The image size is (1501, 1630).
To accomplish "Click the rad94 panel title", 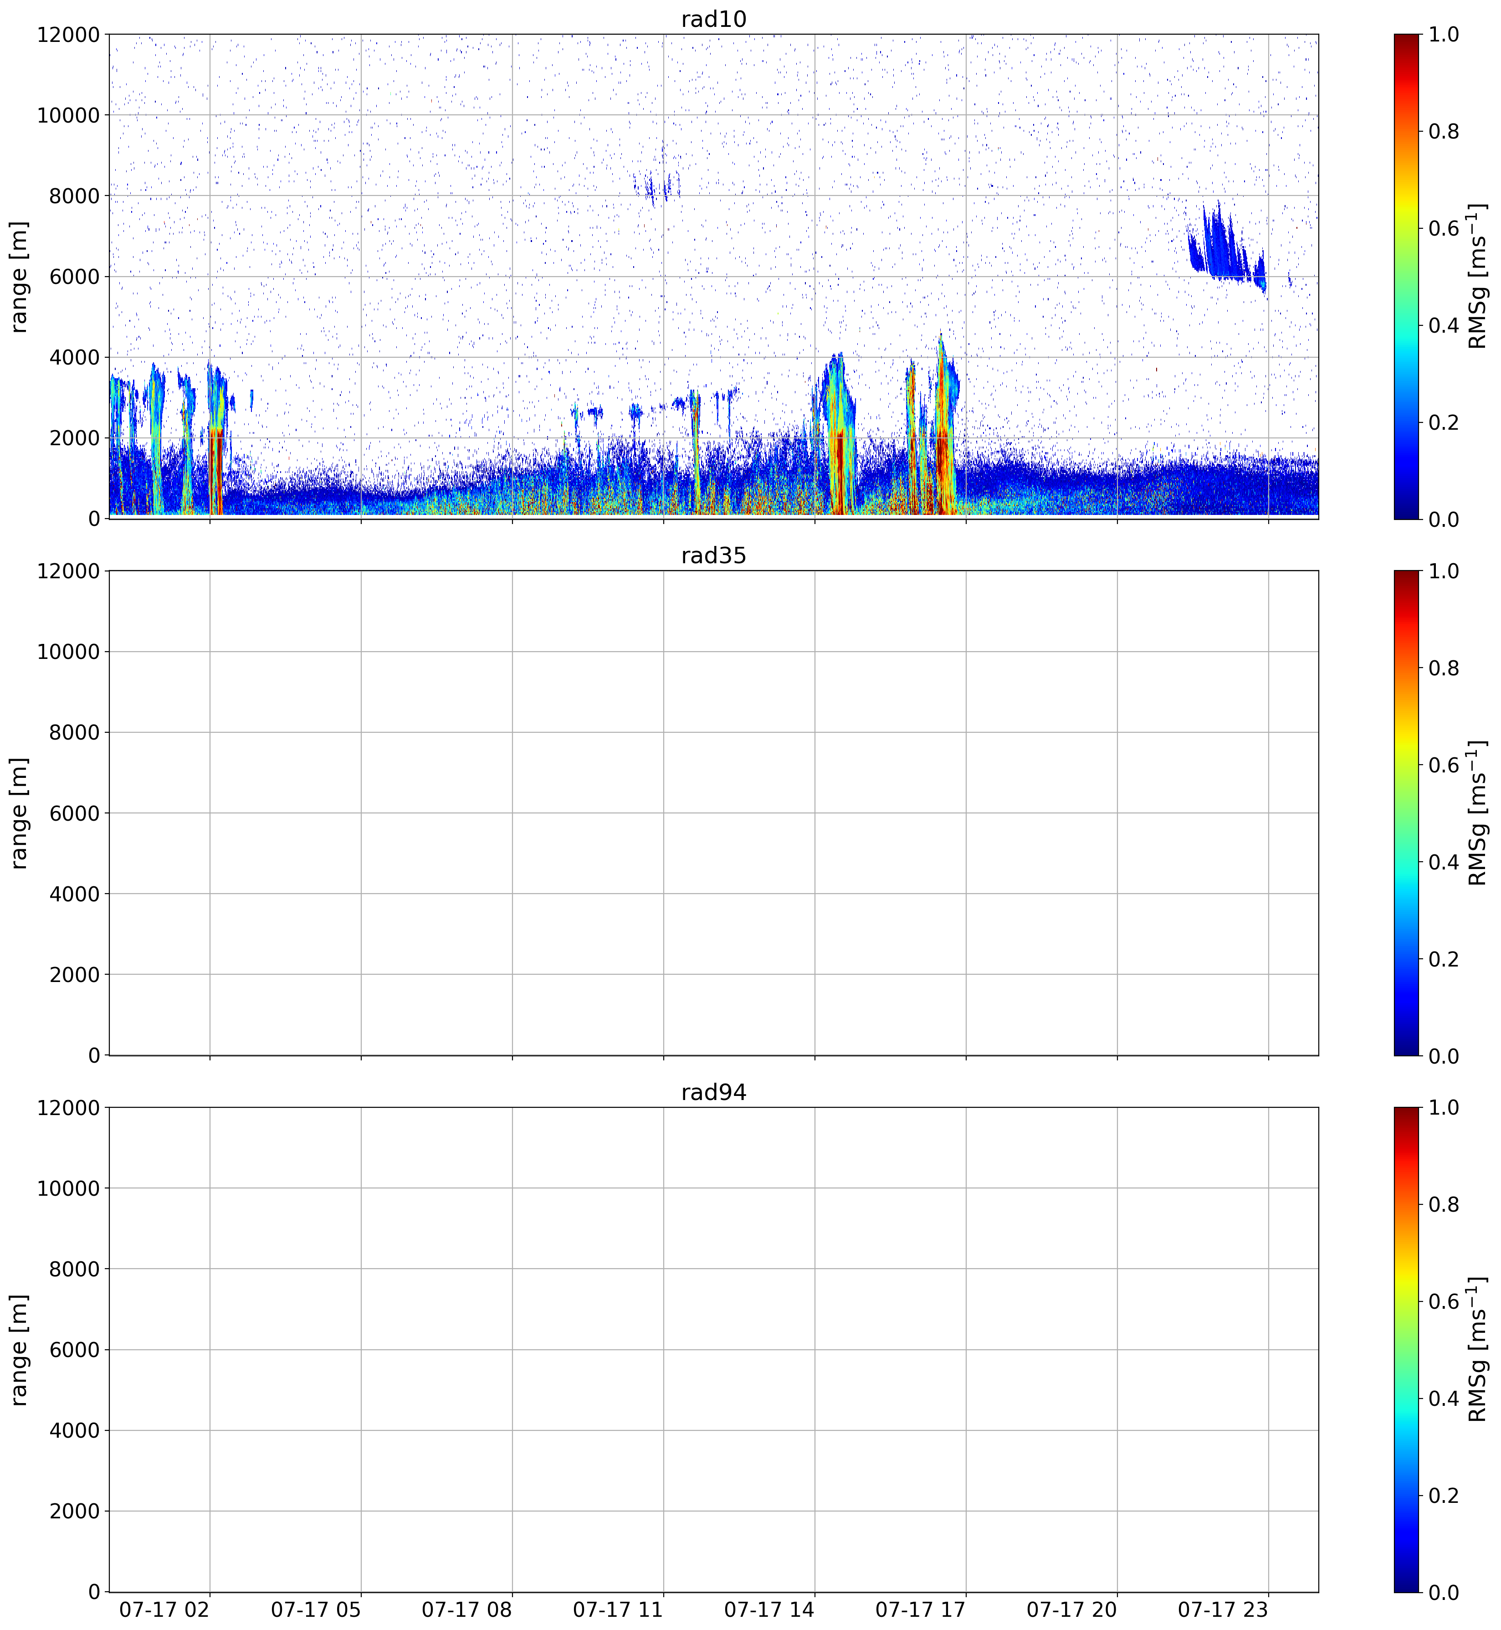I will (x=713, y=1093).
